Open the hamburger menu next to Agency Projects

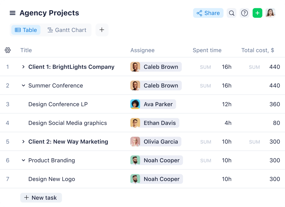12,13
